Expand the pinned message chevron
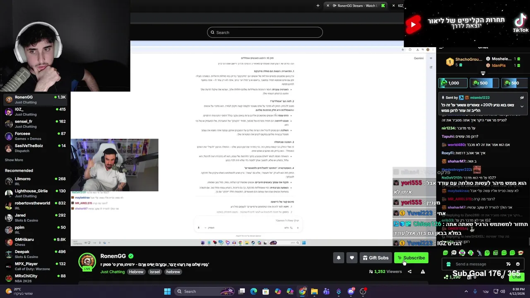The height and width of the screenshot is (298, 530). point(522,106)
